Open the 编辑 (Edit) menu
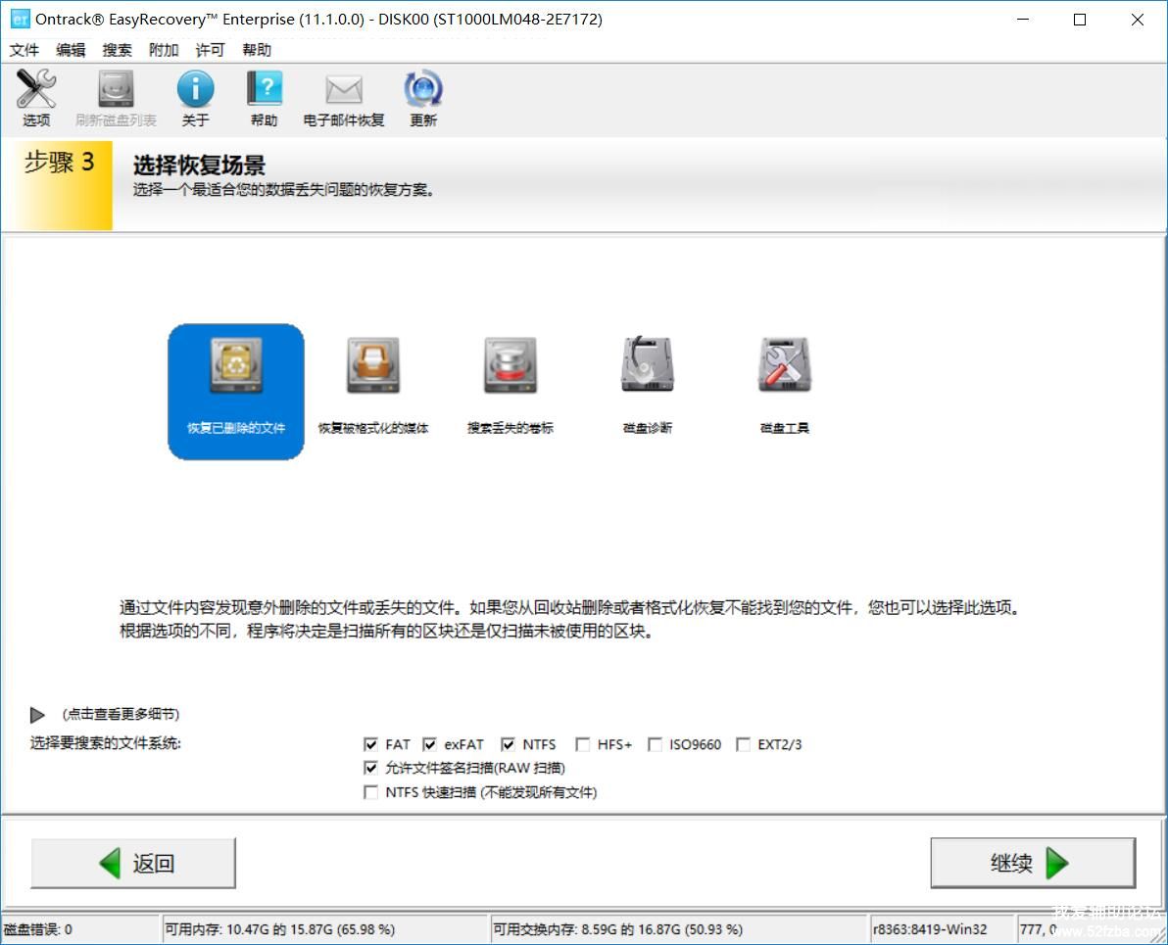 click(x=71, y=50)
